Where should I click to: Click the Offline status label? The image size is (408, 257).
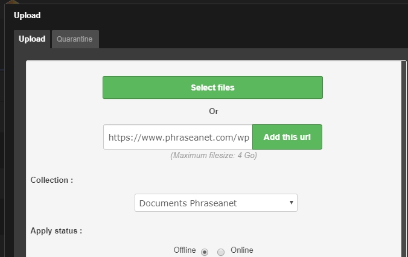point(185,250)
